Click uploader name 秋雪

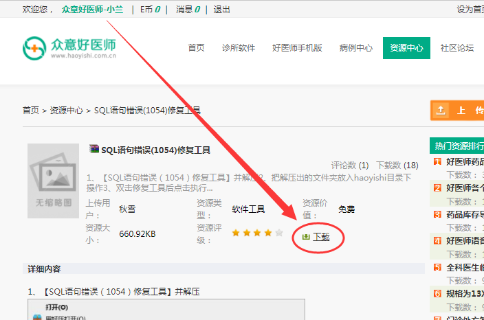tap(127, 209)
